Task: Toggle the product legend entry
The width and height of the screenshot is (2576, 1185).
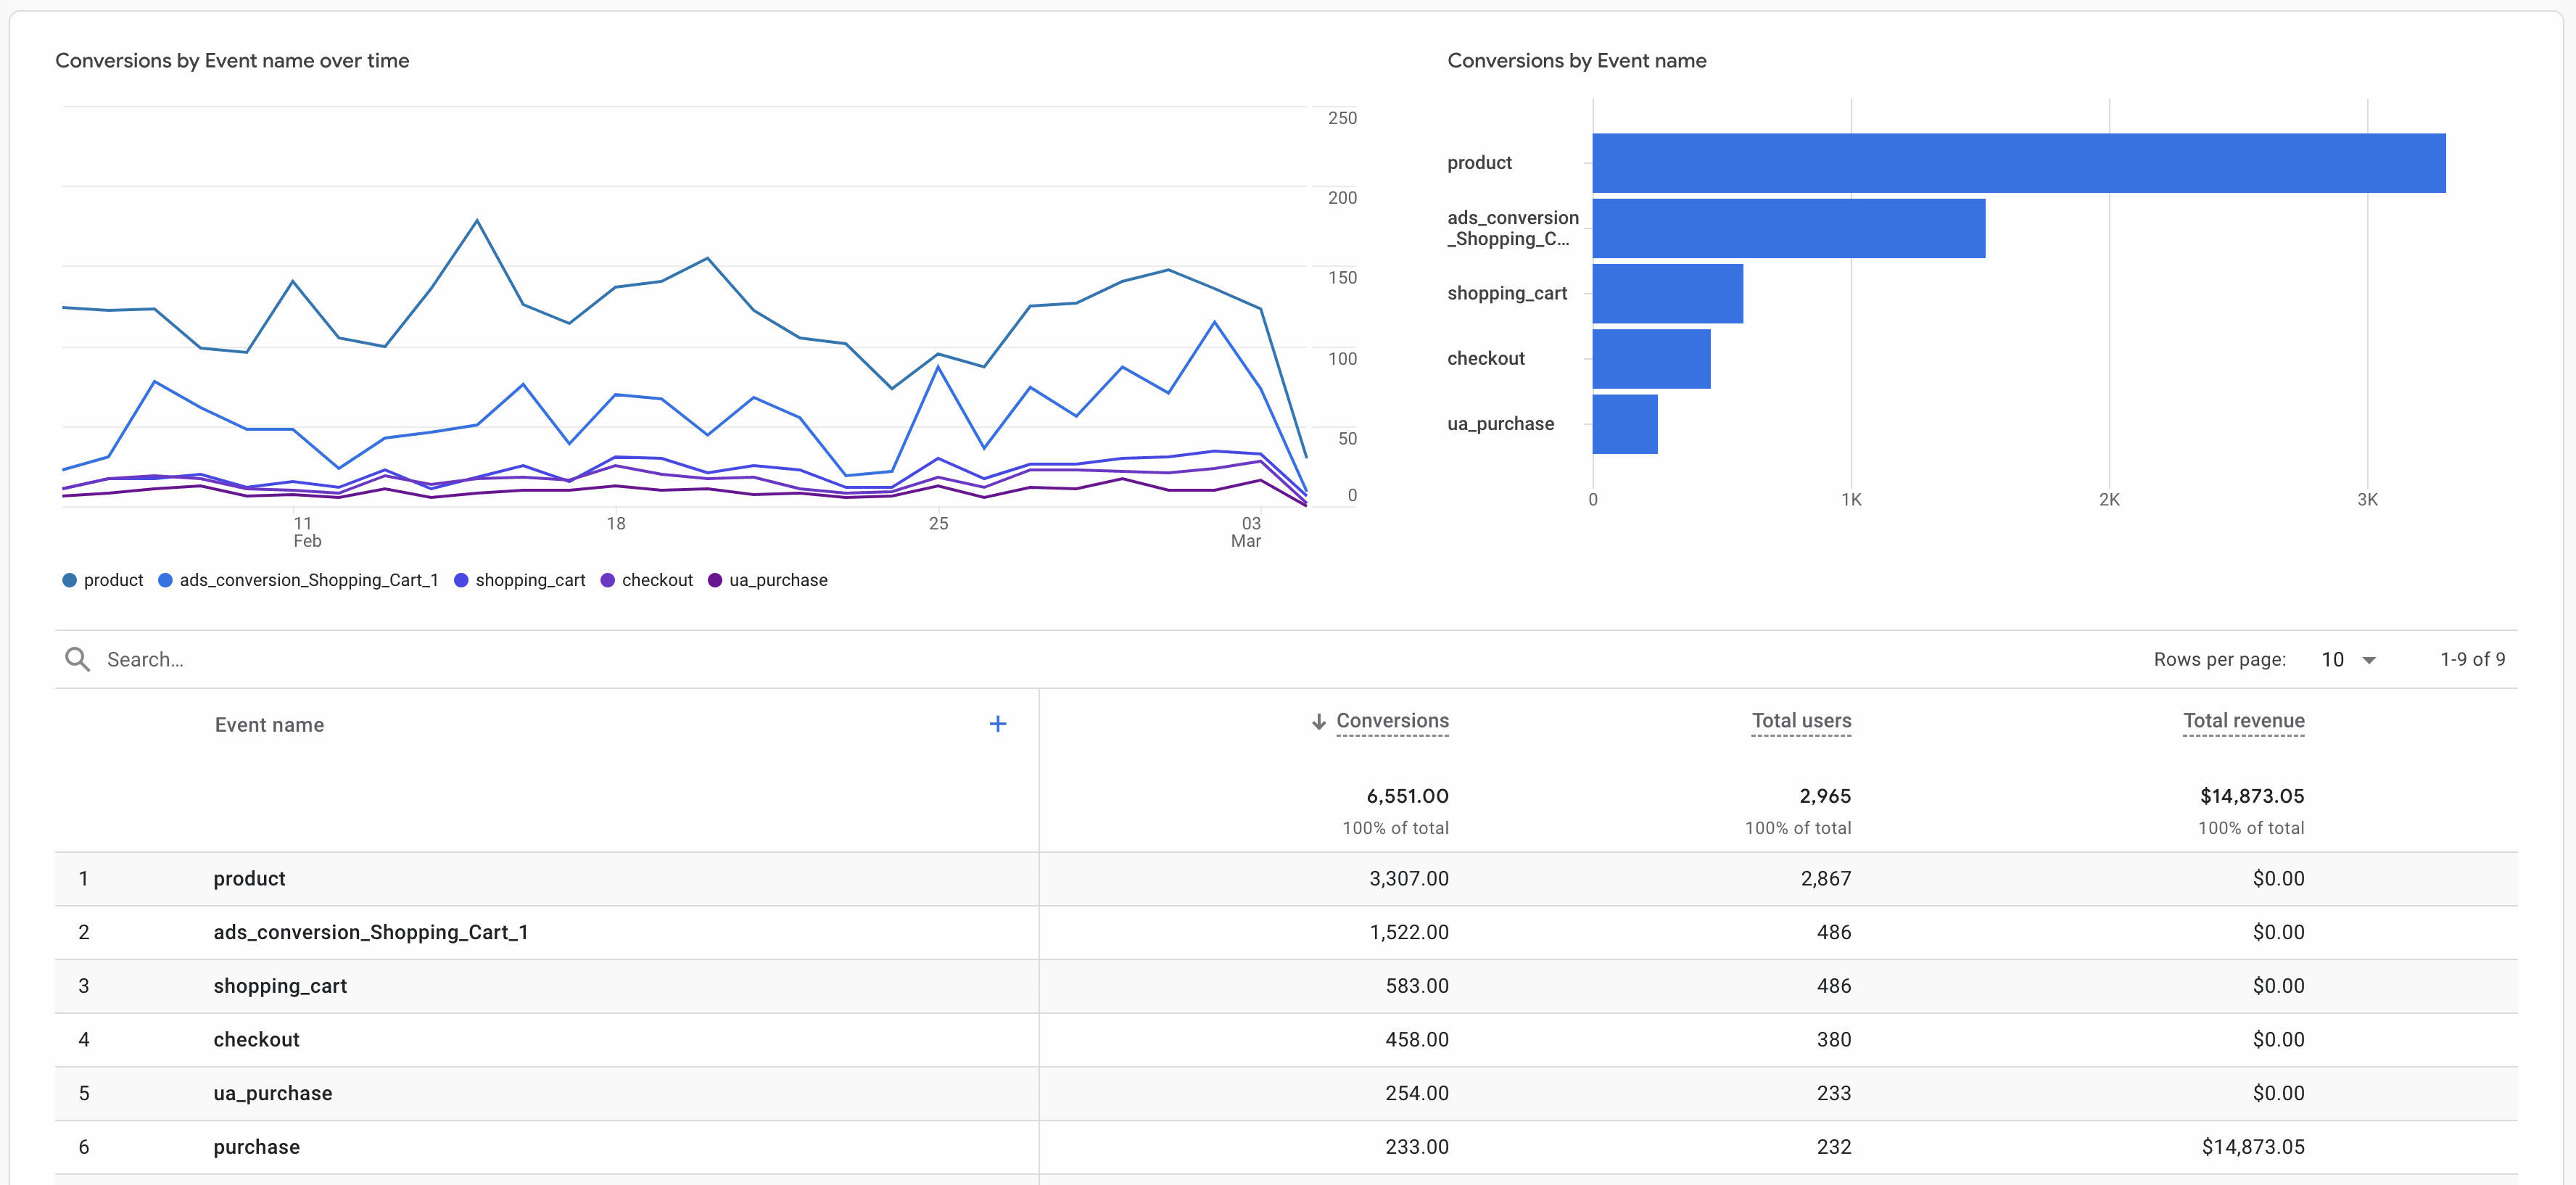Action: 103,580
